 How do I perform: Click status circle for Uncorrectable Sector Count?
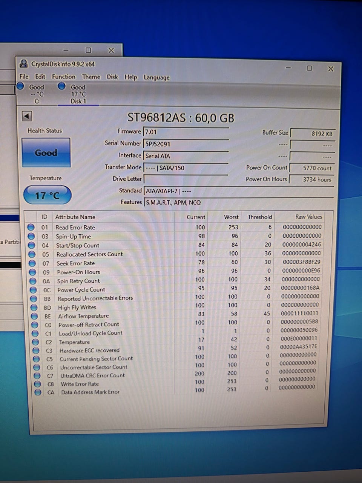(37, 368)
